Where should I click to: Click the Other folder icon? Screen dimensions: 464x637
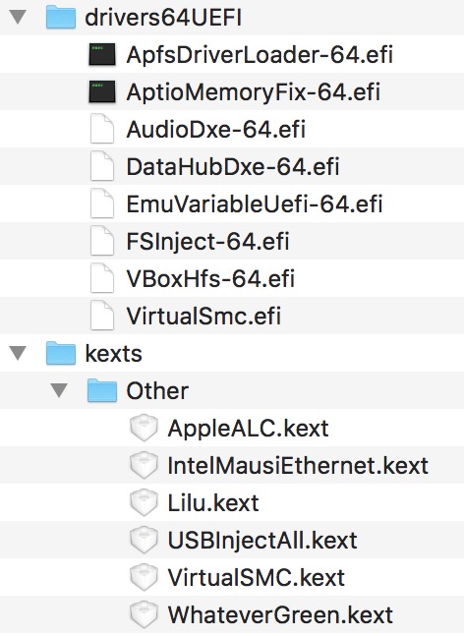(x=102, y=390)
